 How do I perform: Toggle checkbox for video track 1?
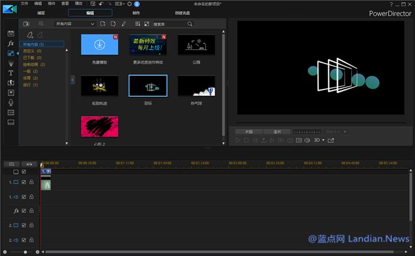[24, 183]
